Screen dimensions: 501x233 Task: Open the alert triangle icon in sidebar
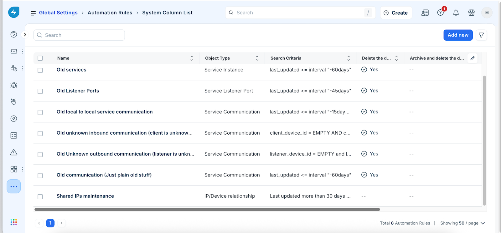tap(14, 152)
